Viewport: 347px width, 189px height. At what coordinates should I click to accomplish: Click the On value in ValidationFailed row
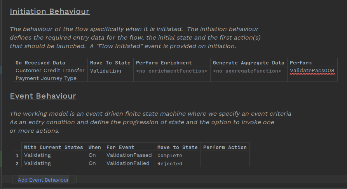point(92,163)
